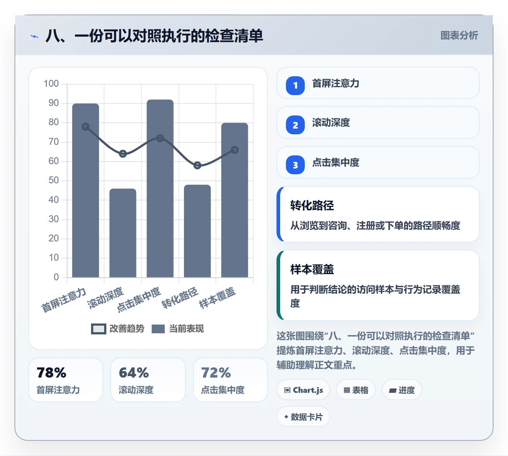This screenshot has height=456, width=508.
Task: Click the 78% 首屏注意力 stat card
Action: (x=66, y=380)
